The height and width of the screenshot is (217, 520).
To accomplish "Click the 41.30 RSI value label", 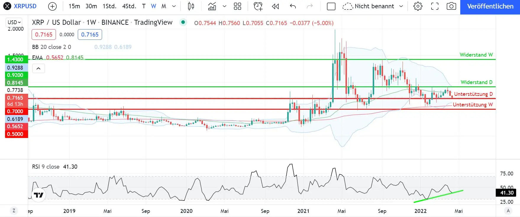I will [506, 193].
